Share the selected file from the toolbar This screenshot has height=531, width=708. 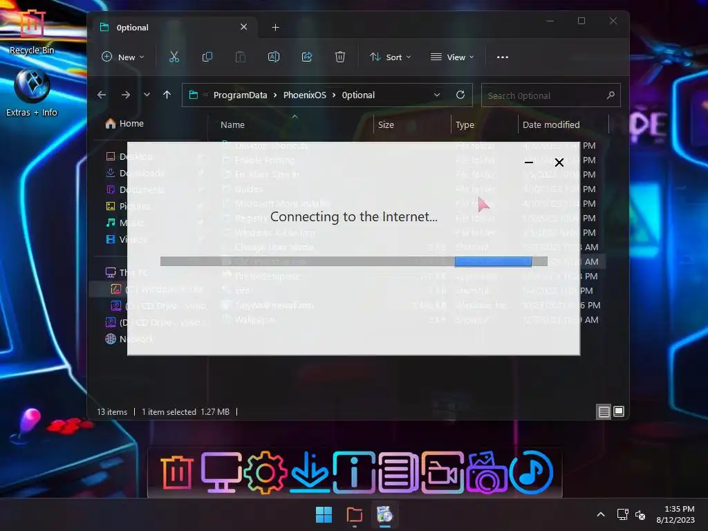pos(307,57)
